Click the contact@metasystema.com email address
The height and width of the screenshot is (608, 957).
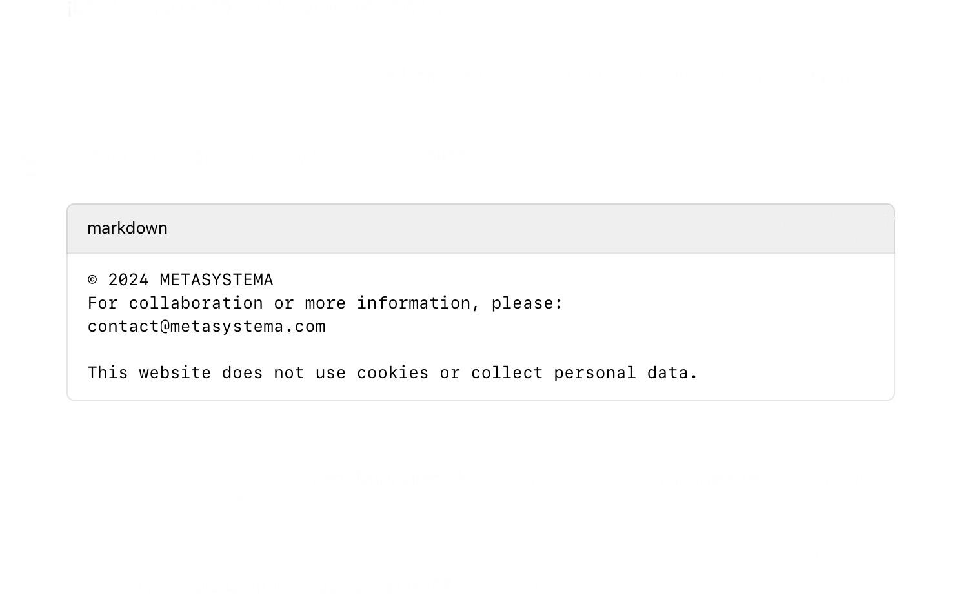(x=207, y=327)
